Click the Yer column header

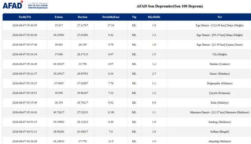219,17
